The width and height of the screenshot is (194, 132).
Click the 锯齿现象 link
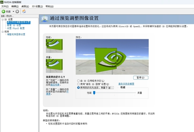[x=55, y=85]
